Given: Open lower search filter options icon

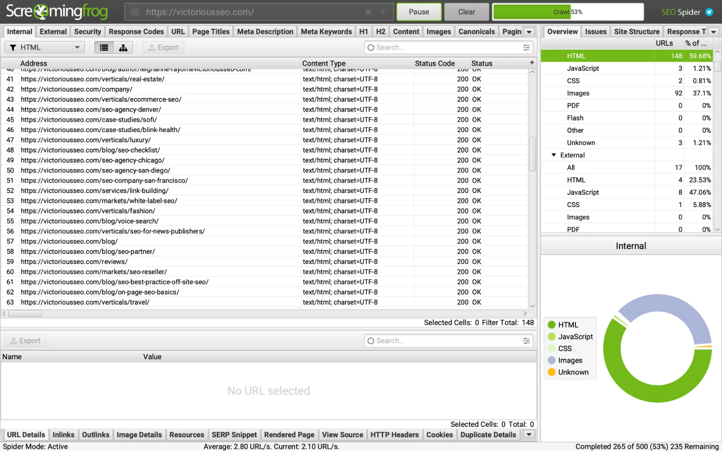Looking at the screenshot, I should (526, 341).
